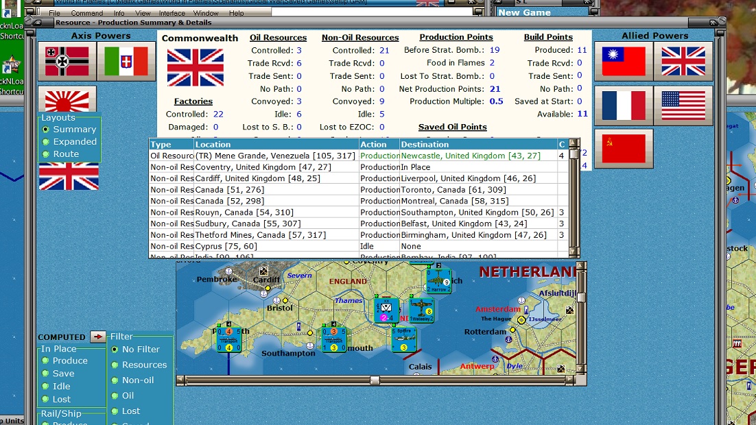Open the Command menu
The height and width of the screenshot is (425, 756).
tap(86, 13)
